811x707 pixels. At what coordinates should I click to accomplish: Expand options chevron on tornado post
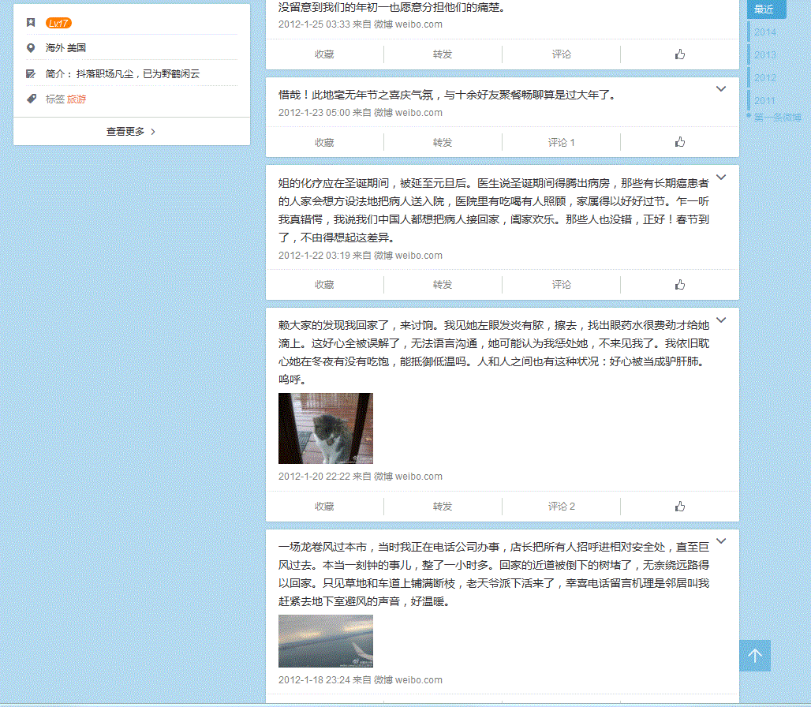(x=720, y=541)
